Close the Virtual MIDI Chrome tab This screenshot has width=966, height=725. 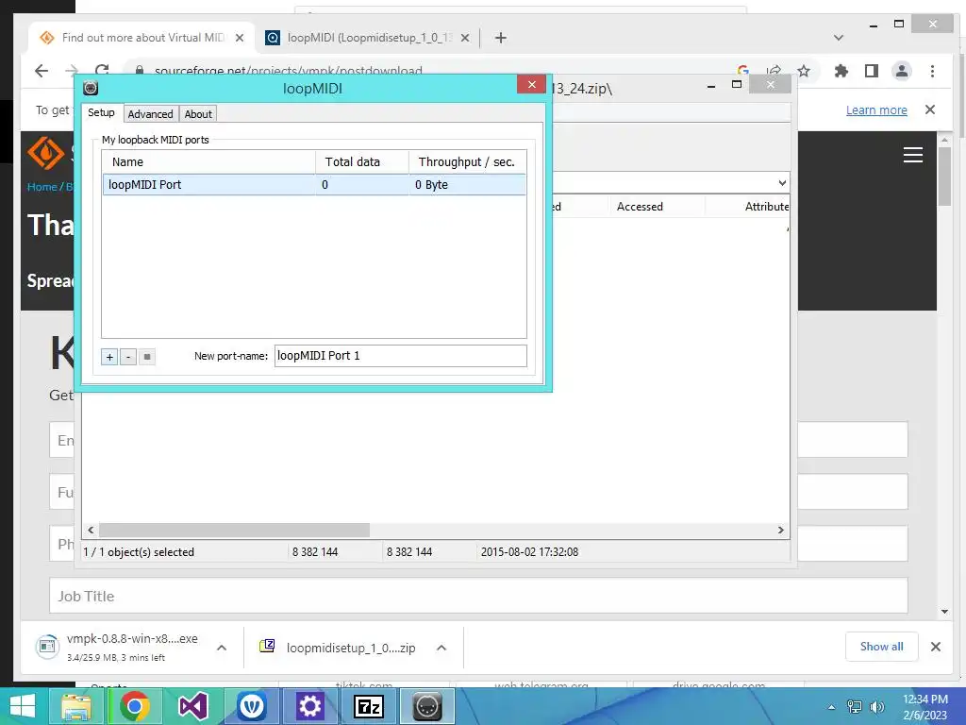(x=240, y=38)
